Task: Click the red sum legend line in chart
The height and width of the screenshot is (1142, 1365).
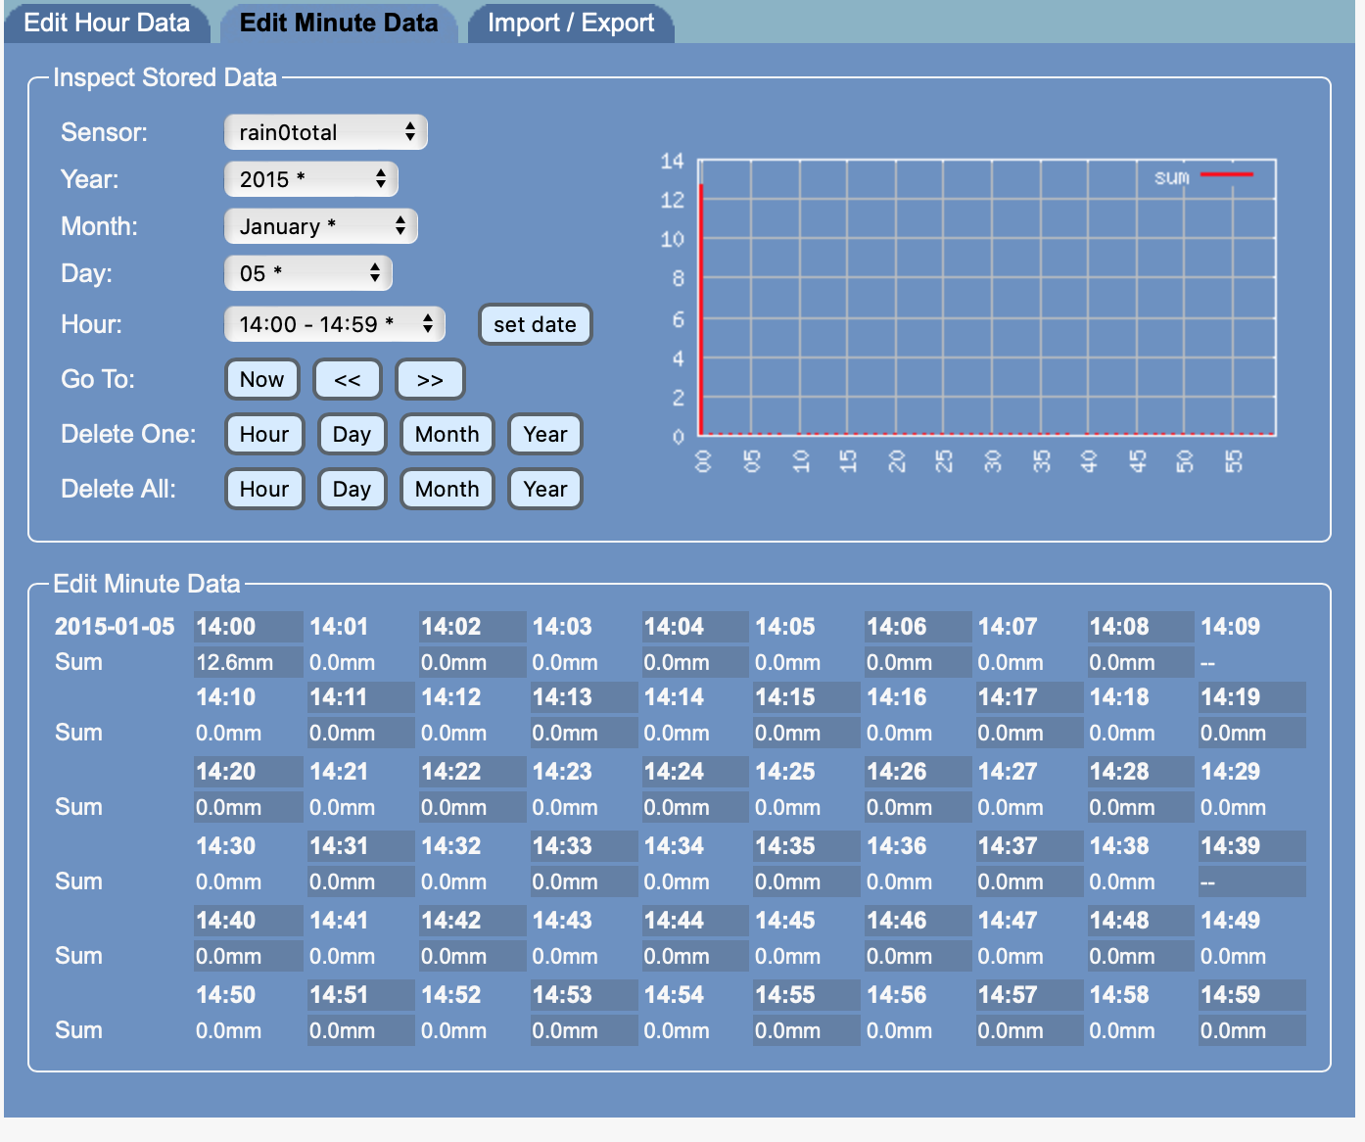Action: tap(1226, 175)
